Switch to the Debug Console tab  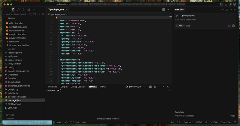point(78,87)
